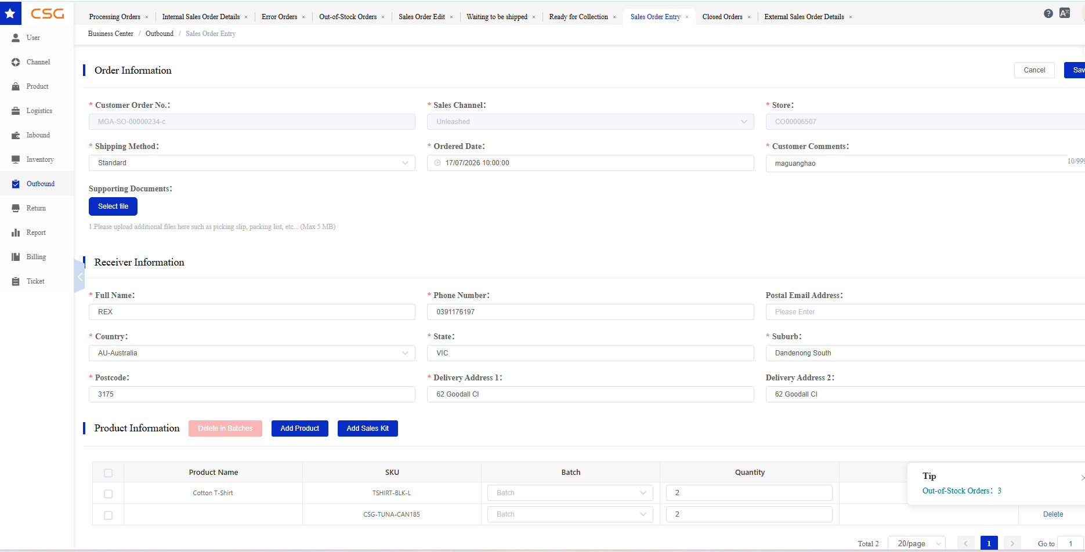
Task: Open the Logistics sidebar icon
Action: coord(16,111)
